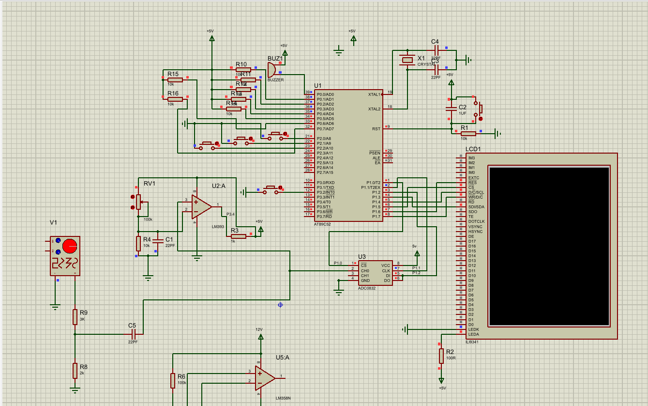Viewport: 648px width, 406px height.
Task: Click the V1 signal generator
Action: tap(65, 256)
